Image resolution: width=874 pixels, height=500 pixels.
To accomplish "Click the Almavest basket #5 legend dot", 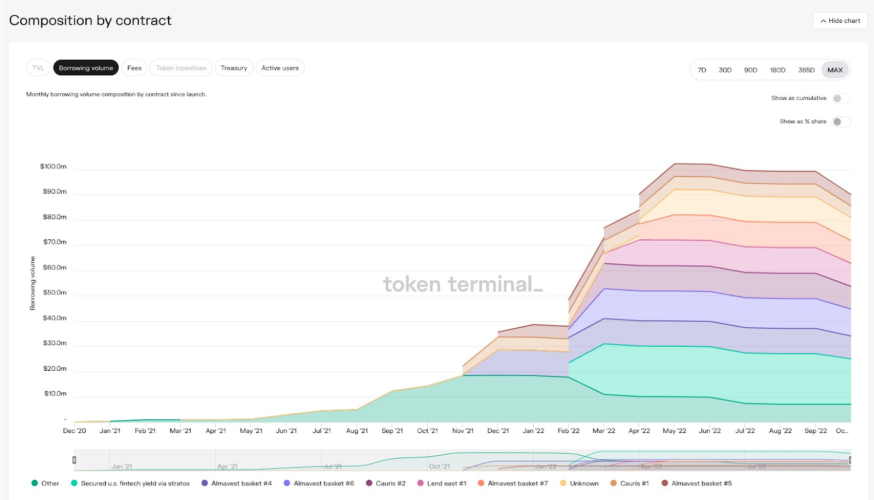I will coord(665,483).
